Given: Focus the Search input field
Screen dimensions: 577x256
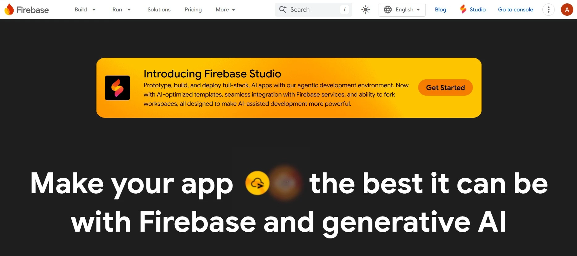Looking at the screenshot, I should click(x=314, y=10).
